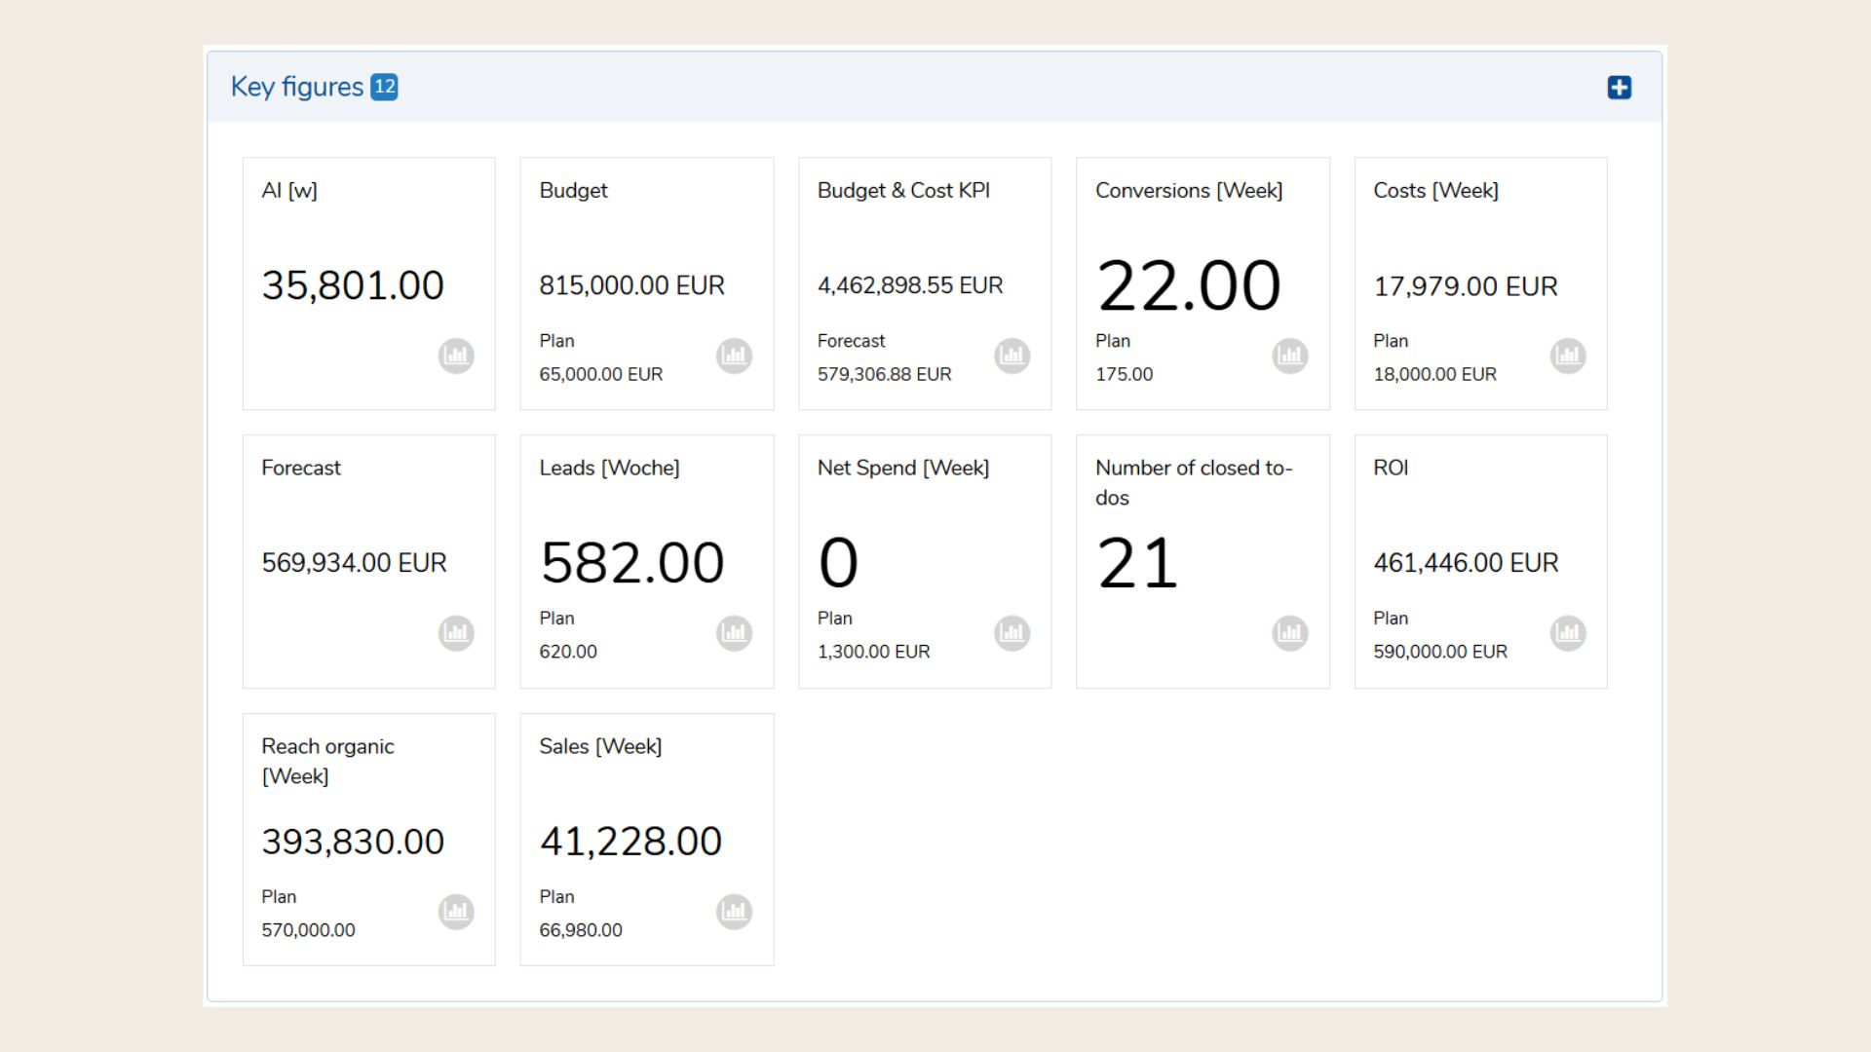This screenshot has height=1052, width=1871.
Task: Click chart icon on Sales [Week] card
Action: point(734,912)
